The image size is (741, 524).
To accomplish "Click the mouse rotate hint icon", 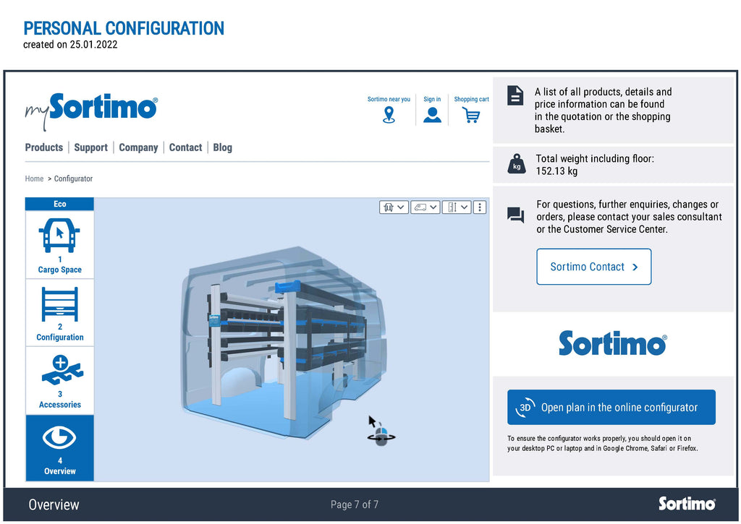I will [381, 431].
